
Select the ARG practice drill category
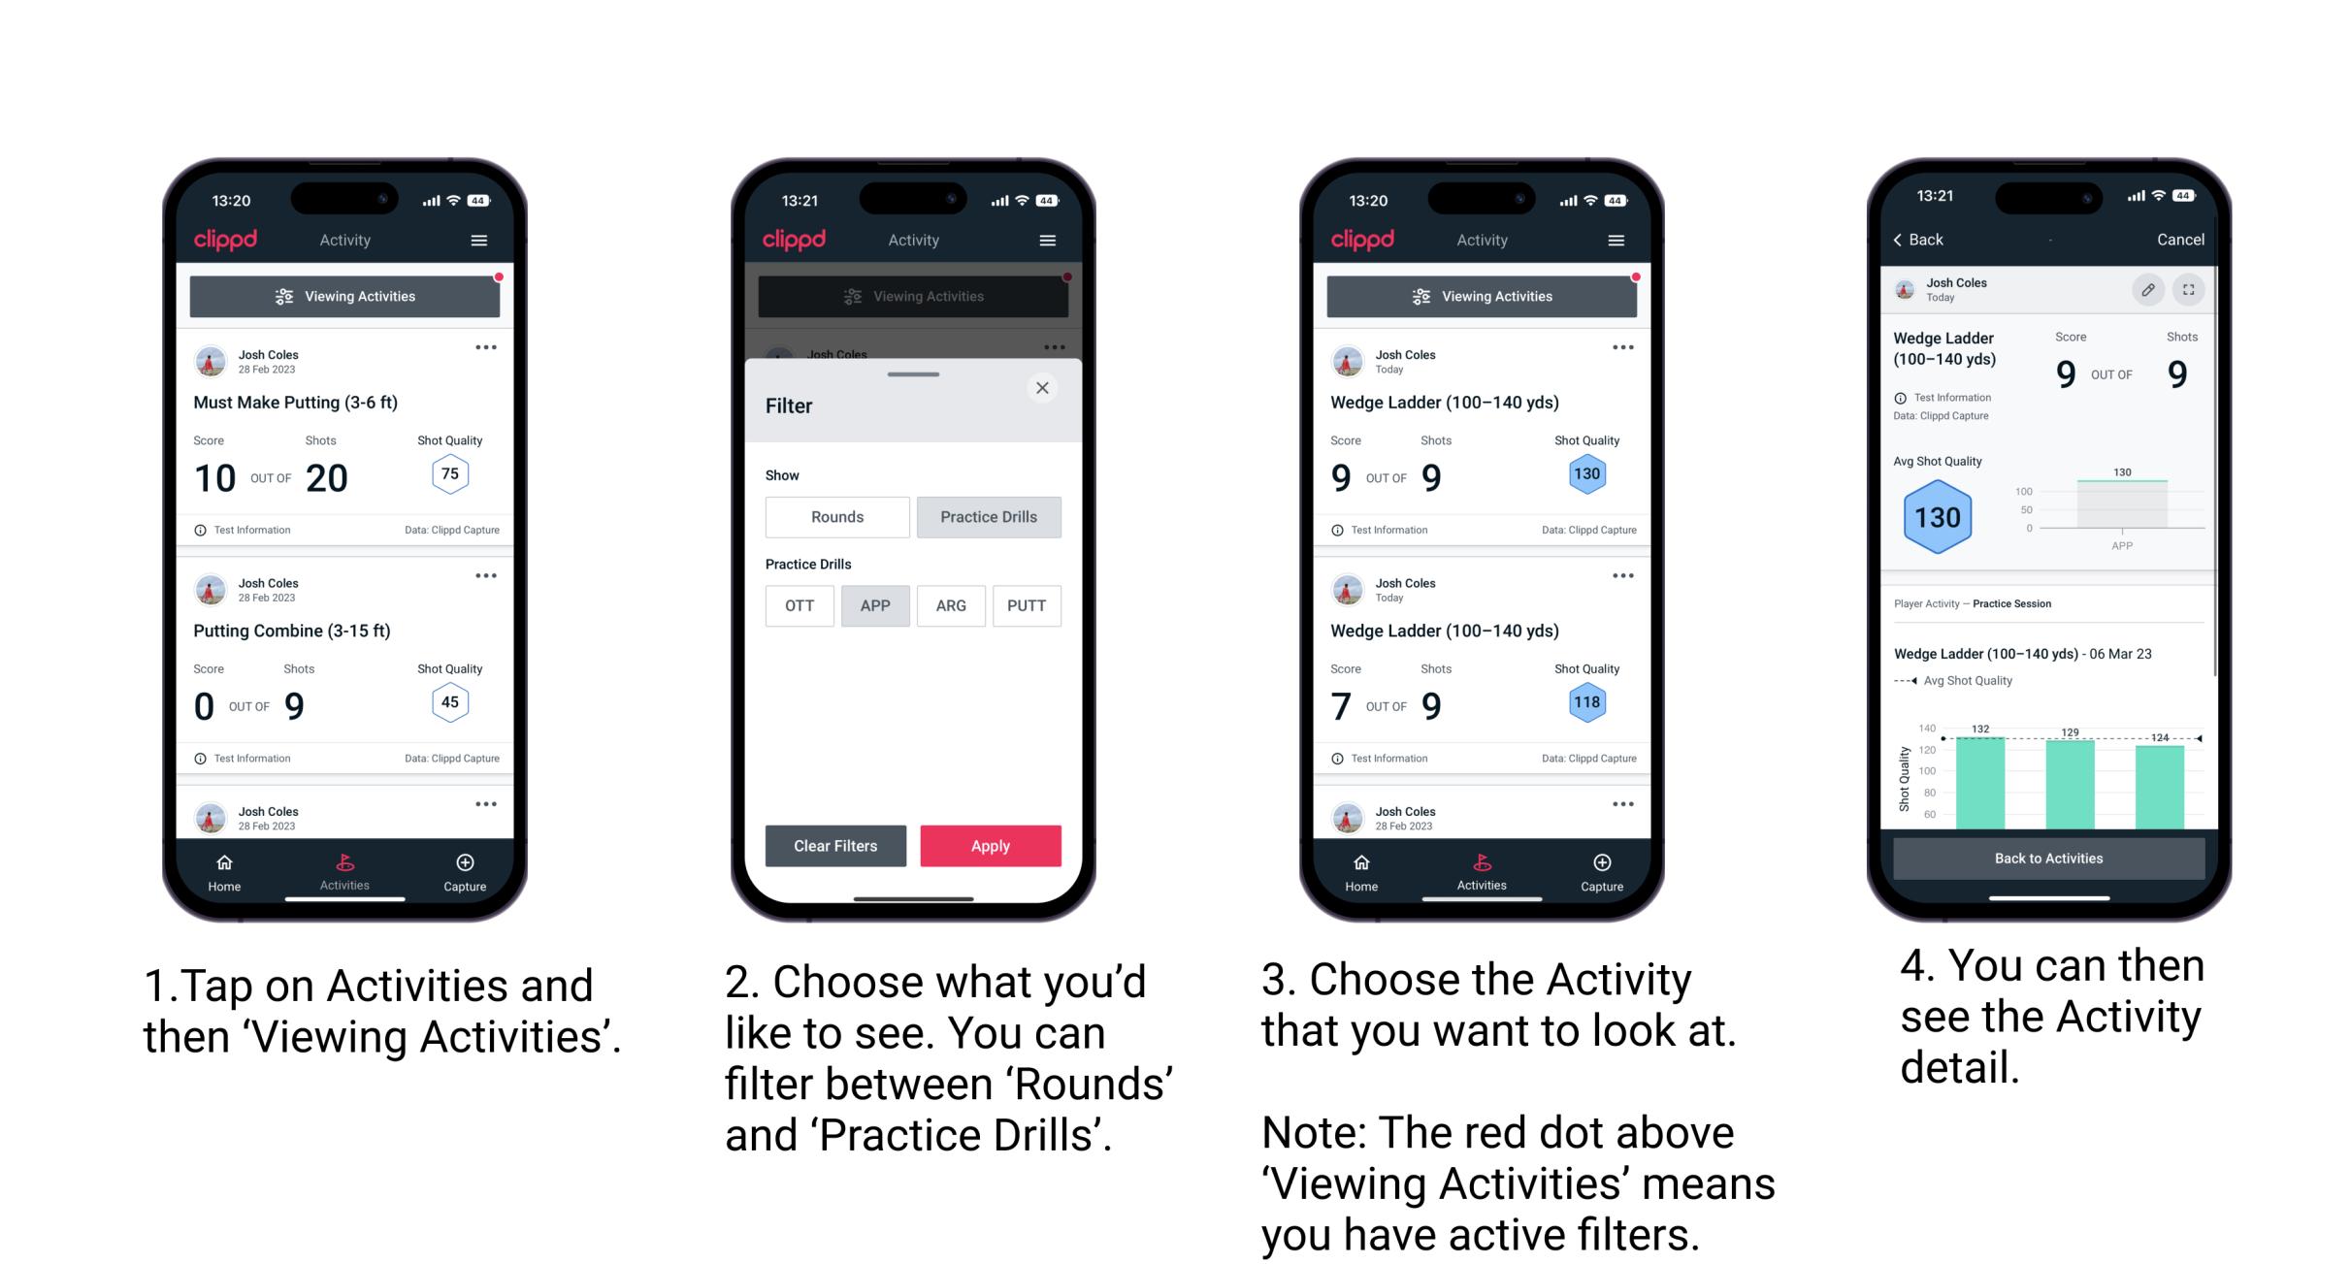click(950, 605)
